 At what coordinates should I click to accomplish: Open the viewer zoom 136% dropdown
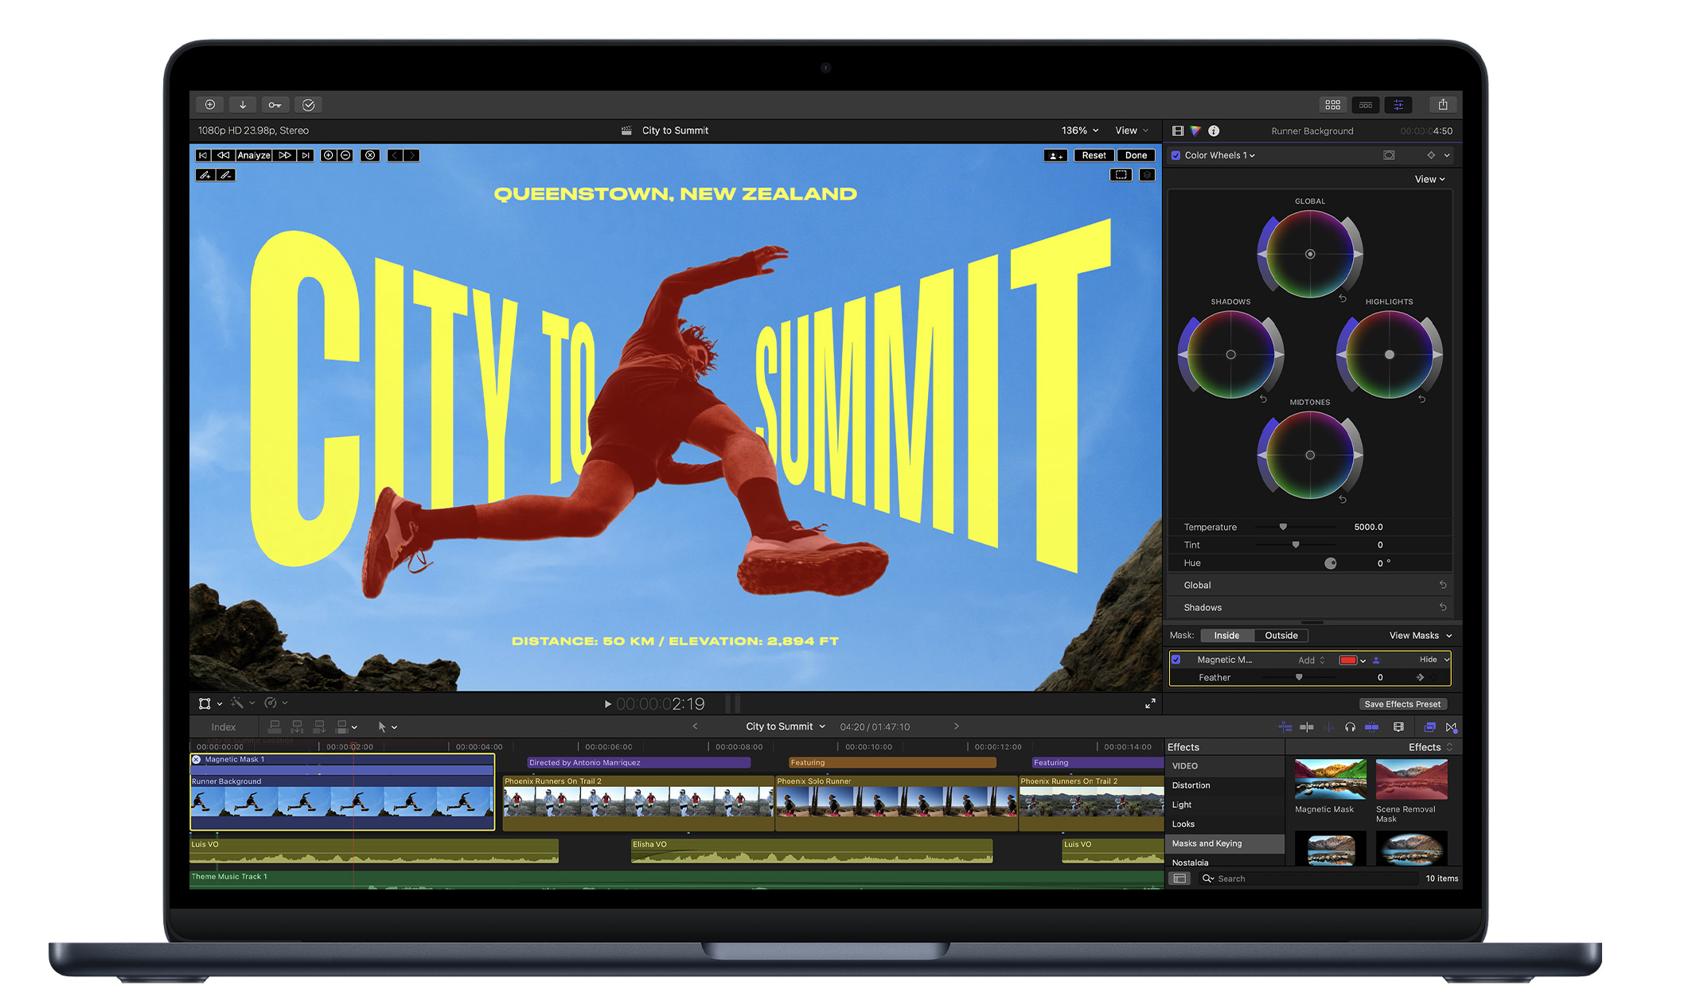(x=1079, y=130)
